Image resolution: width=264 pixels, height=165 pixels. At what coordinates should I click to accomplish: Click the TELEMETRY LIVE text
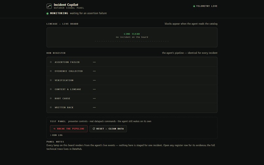pyautogui.click(x=207, y=6)
